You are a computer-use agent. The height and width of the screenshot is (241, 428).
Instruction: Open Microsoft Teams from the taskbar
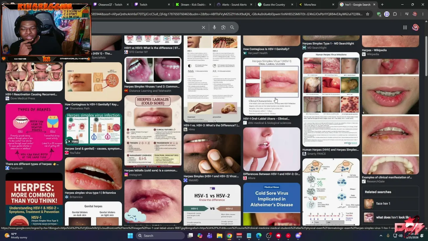coord(210,236)
